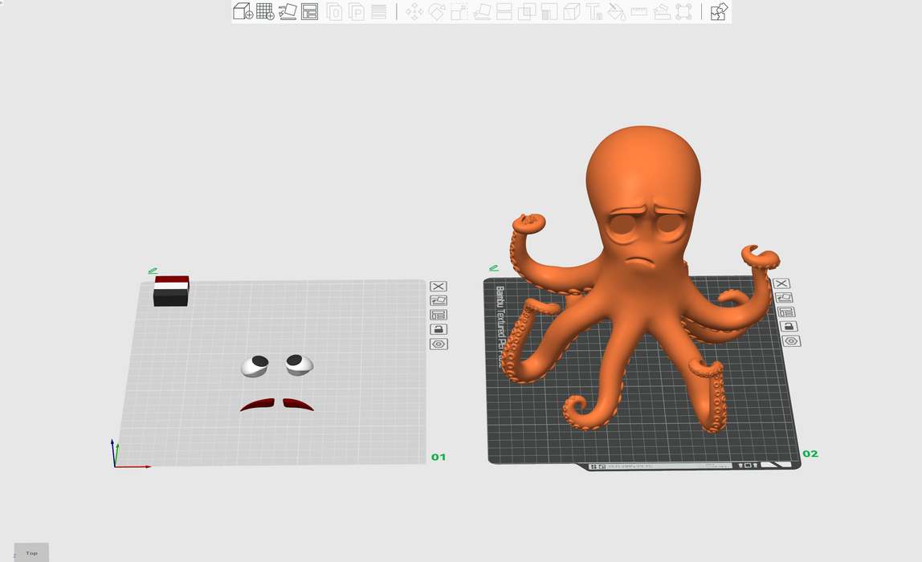Auto-orient the selected model
This screenshot has width=922, height=562.
287,11
